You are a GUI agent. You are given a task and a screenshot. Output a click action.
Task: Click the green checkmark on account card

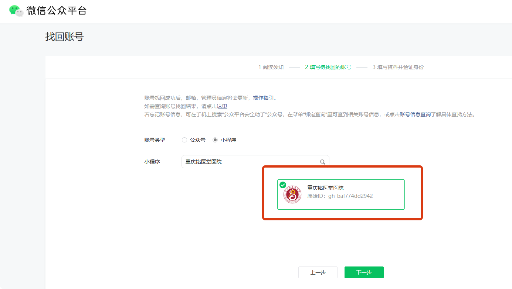(283, 185)
